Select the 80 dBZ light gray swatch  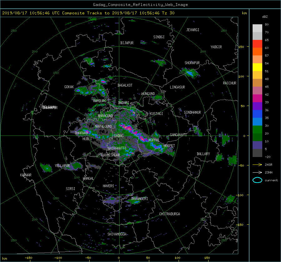point(257,28)
